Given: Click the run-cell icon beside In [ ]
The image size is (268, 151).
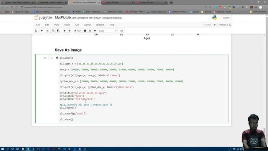Looking at the screenshot, I should 57,58.
